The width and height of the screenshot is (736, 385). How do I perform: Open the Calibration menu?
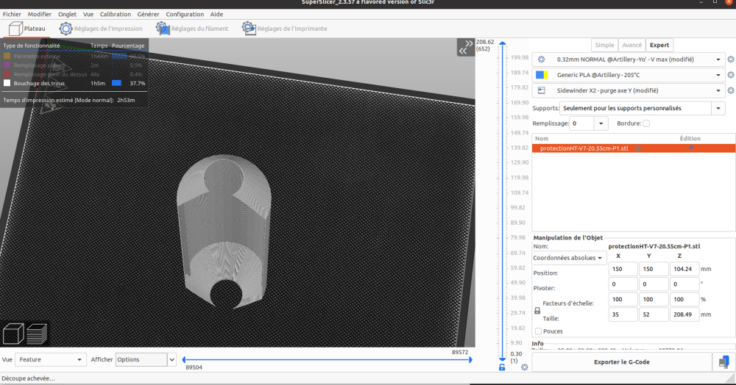[x=115, y=14]
